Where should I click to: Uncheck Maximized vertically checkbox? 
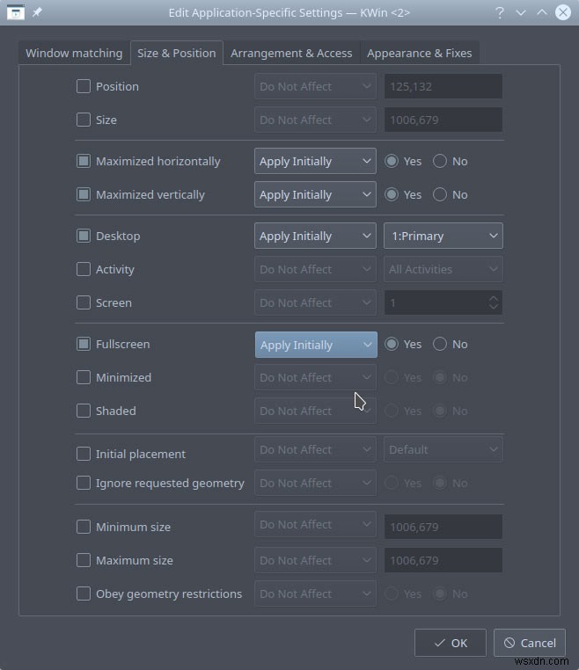[84, 194]
